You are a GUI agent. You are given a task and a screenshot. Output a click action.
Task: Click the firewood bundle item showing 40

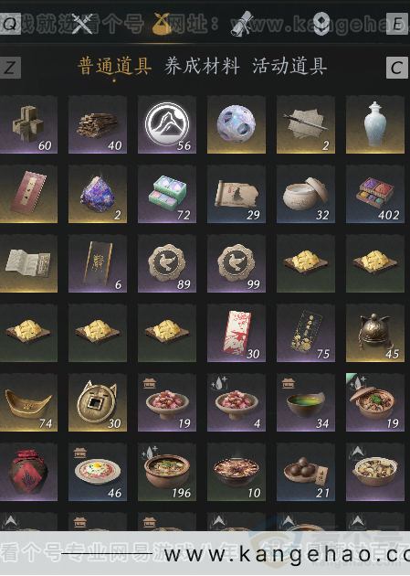98,124
